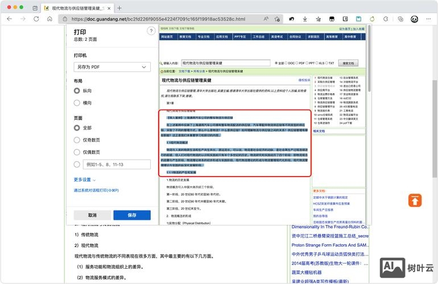Viewport: 438px width, 284px height.
Task: Click the blue 保存 save button
Action: 132,215
